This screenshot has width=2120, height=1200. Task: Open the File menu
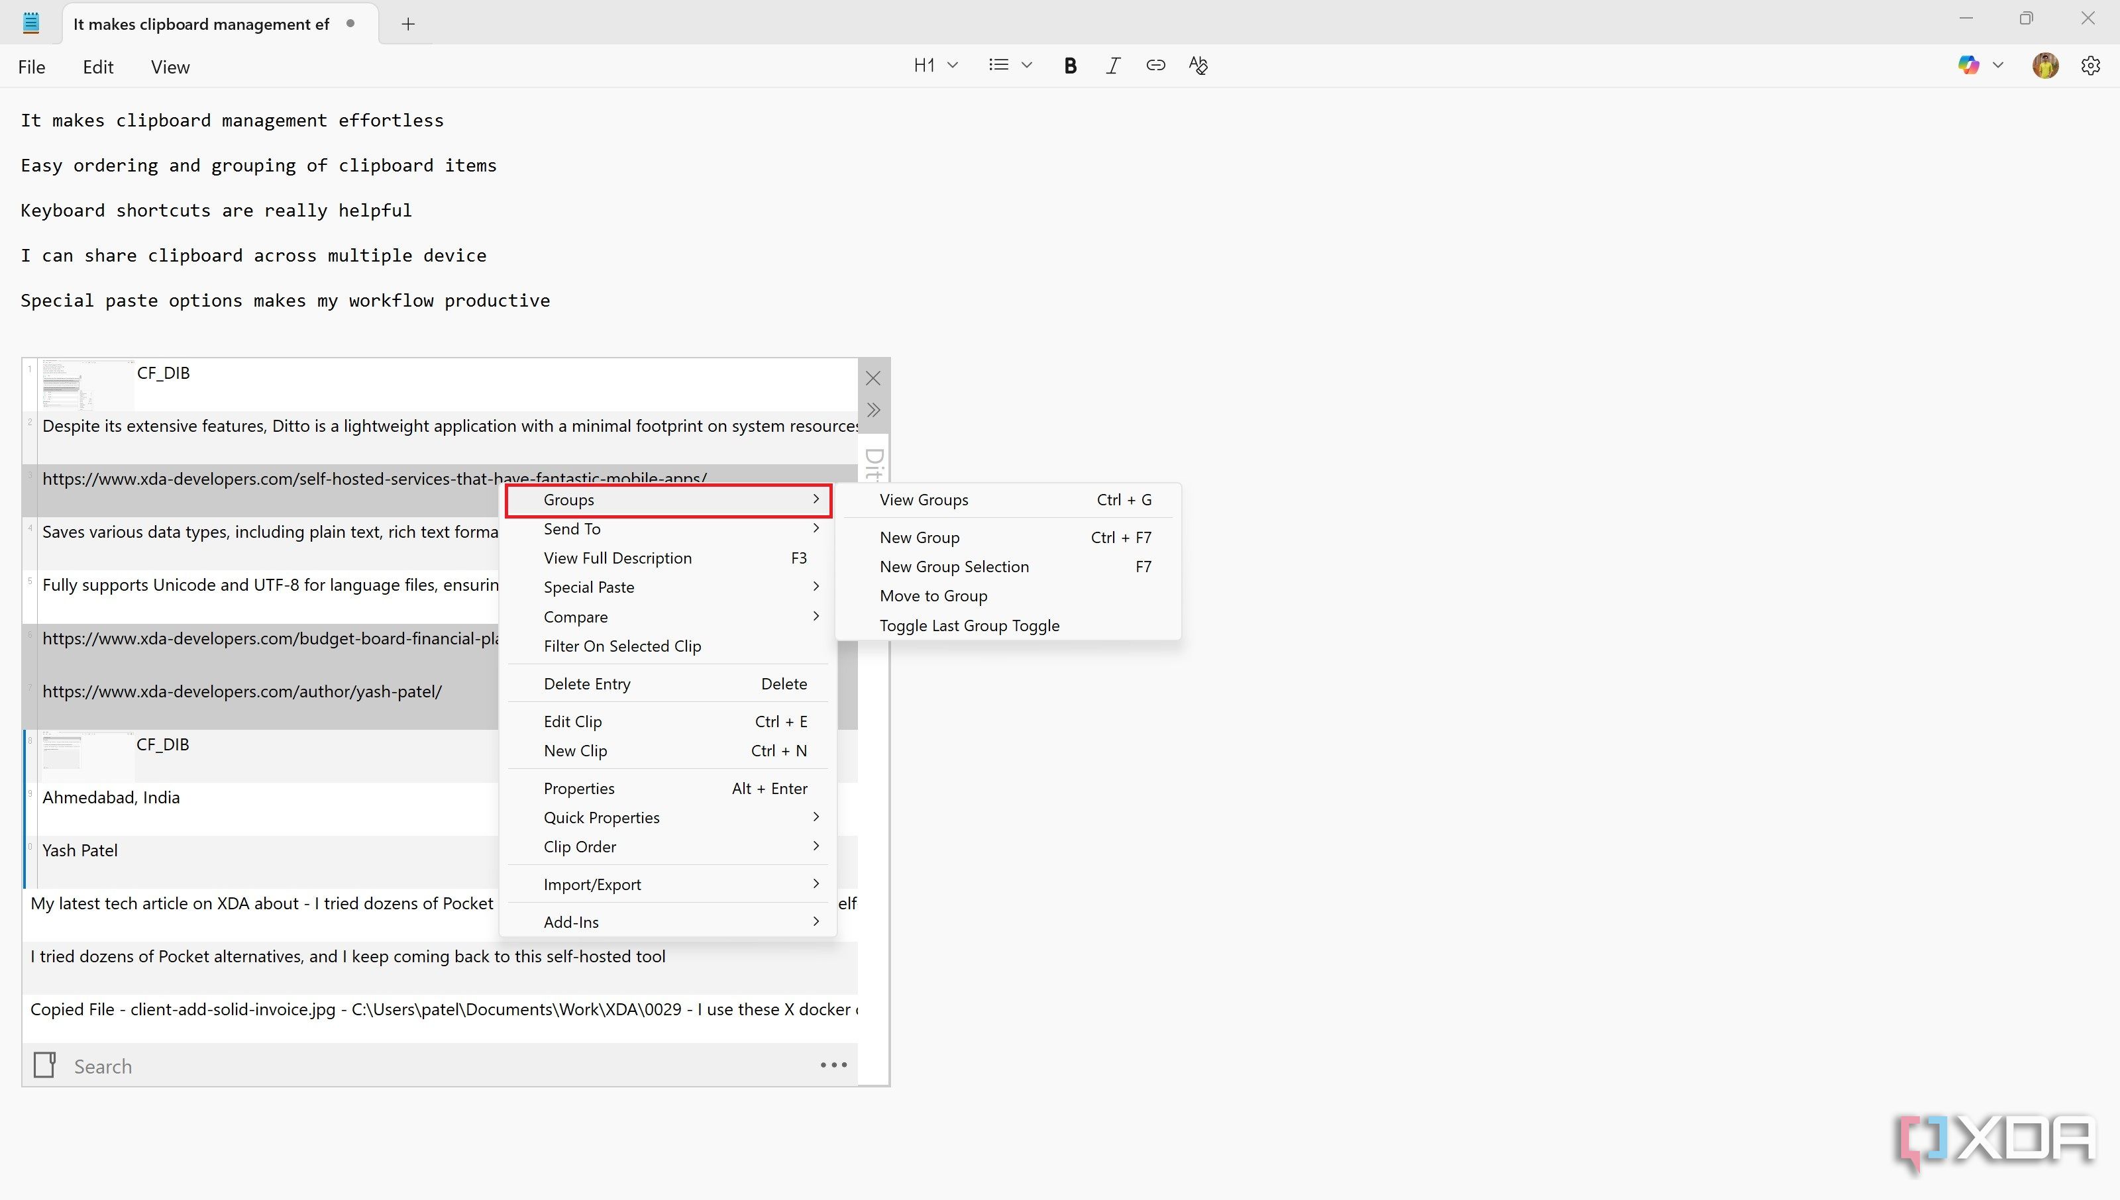[x=31, y=67]
